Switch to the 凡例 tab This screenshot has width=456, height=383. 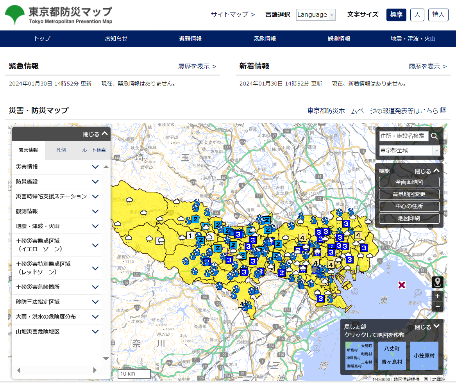pos(61,150)
